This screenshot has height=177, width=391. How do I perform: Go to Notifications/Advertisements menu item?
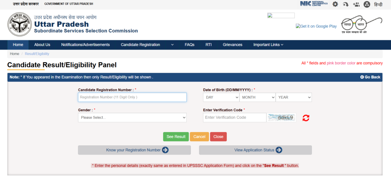click(85, 45)
